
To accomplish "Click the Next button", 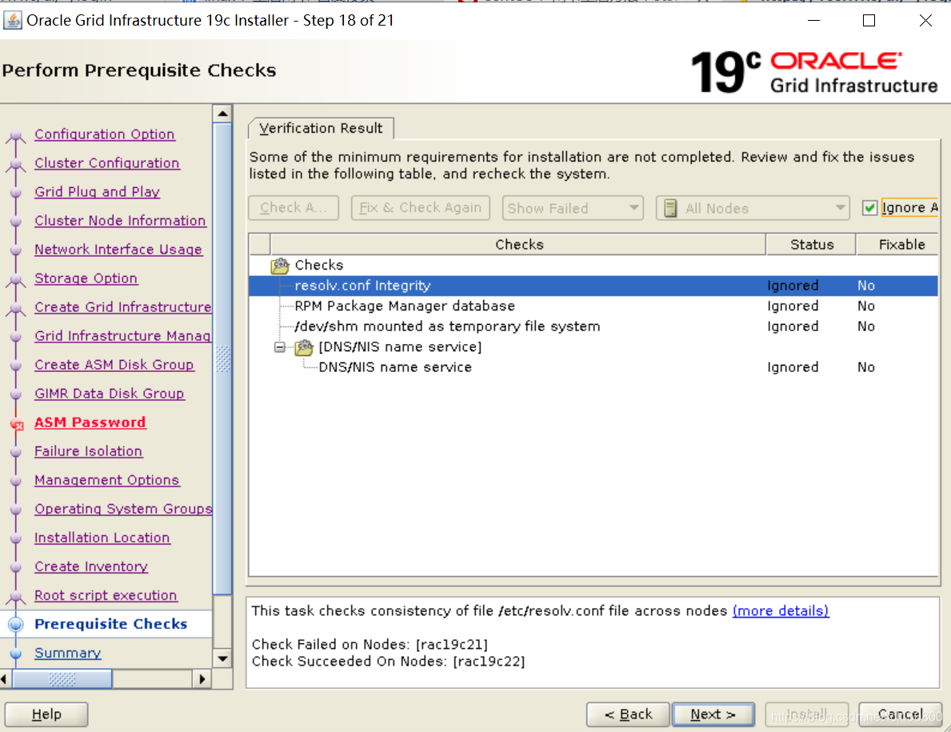I will point(713,714).
